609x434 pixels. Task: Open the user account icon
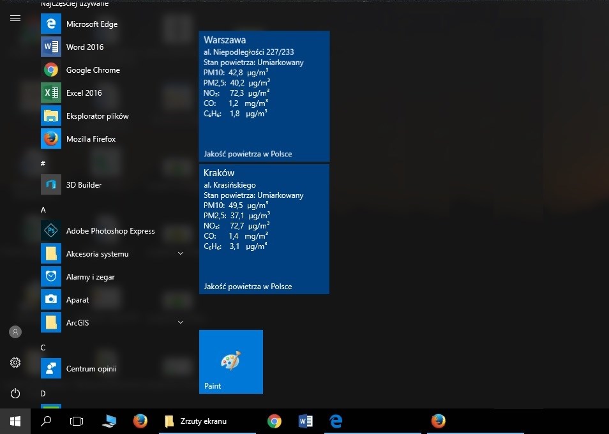[x=15, y=332]
